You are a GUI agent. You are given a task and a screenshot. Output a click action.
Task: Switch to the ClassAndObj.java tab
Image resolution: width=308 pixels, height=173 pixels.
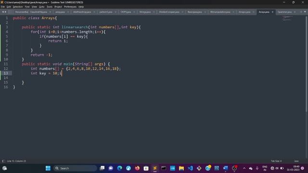click(38, 12)
